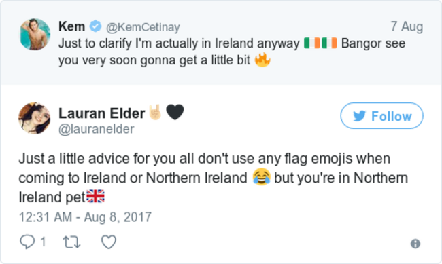This screenshot has width=442, height=264.
Task: Click the UK flag emoji
Action: [95, 196]
